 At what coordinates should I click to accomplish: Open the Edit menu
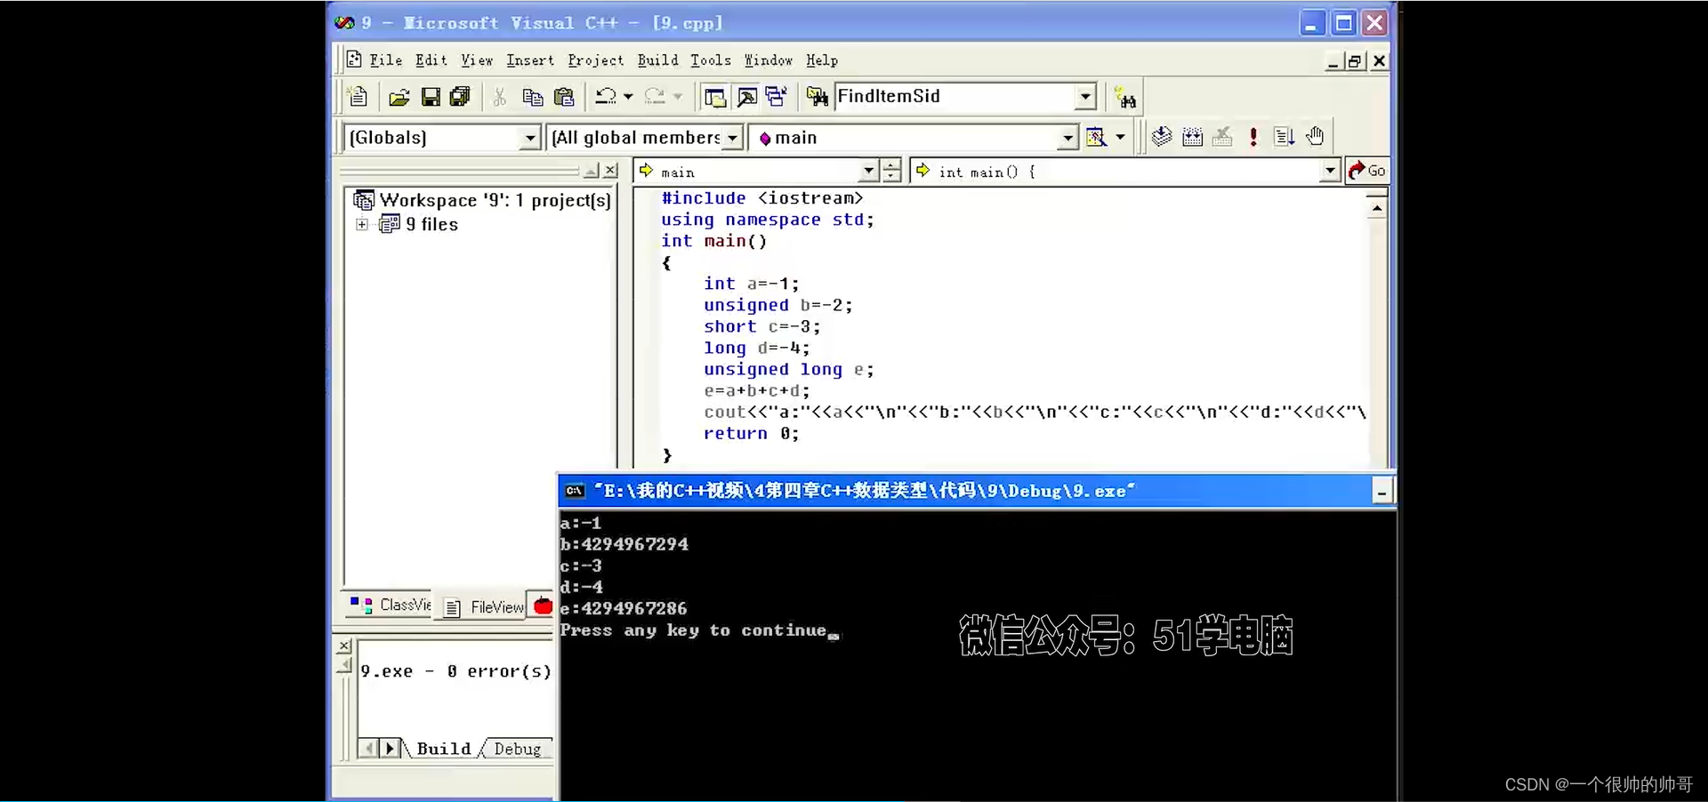click(431, 60)
